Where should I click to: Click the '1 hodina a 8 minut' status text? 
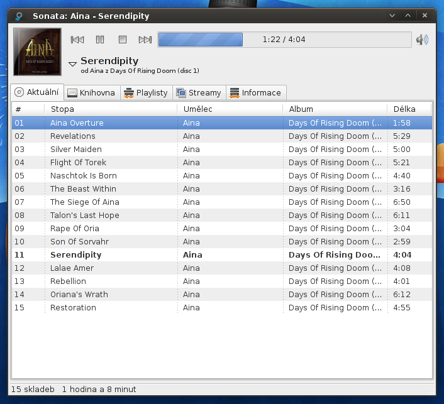point(99,390)
